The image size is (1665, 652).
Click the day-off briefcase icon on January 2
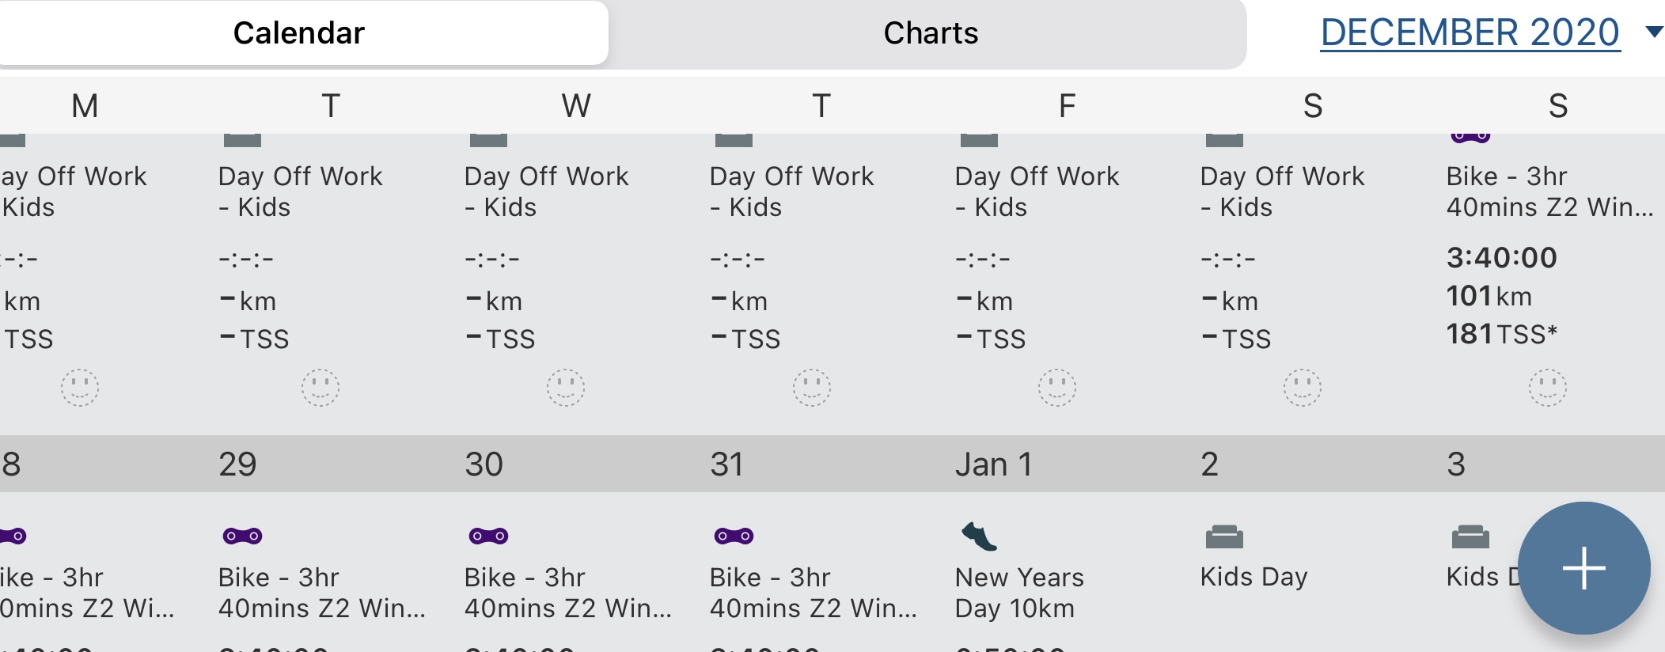click(x=1224, y=537)
